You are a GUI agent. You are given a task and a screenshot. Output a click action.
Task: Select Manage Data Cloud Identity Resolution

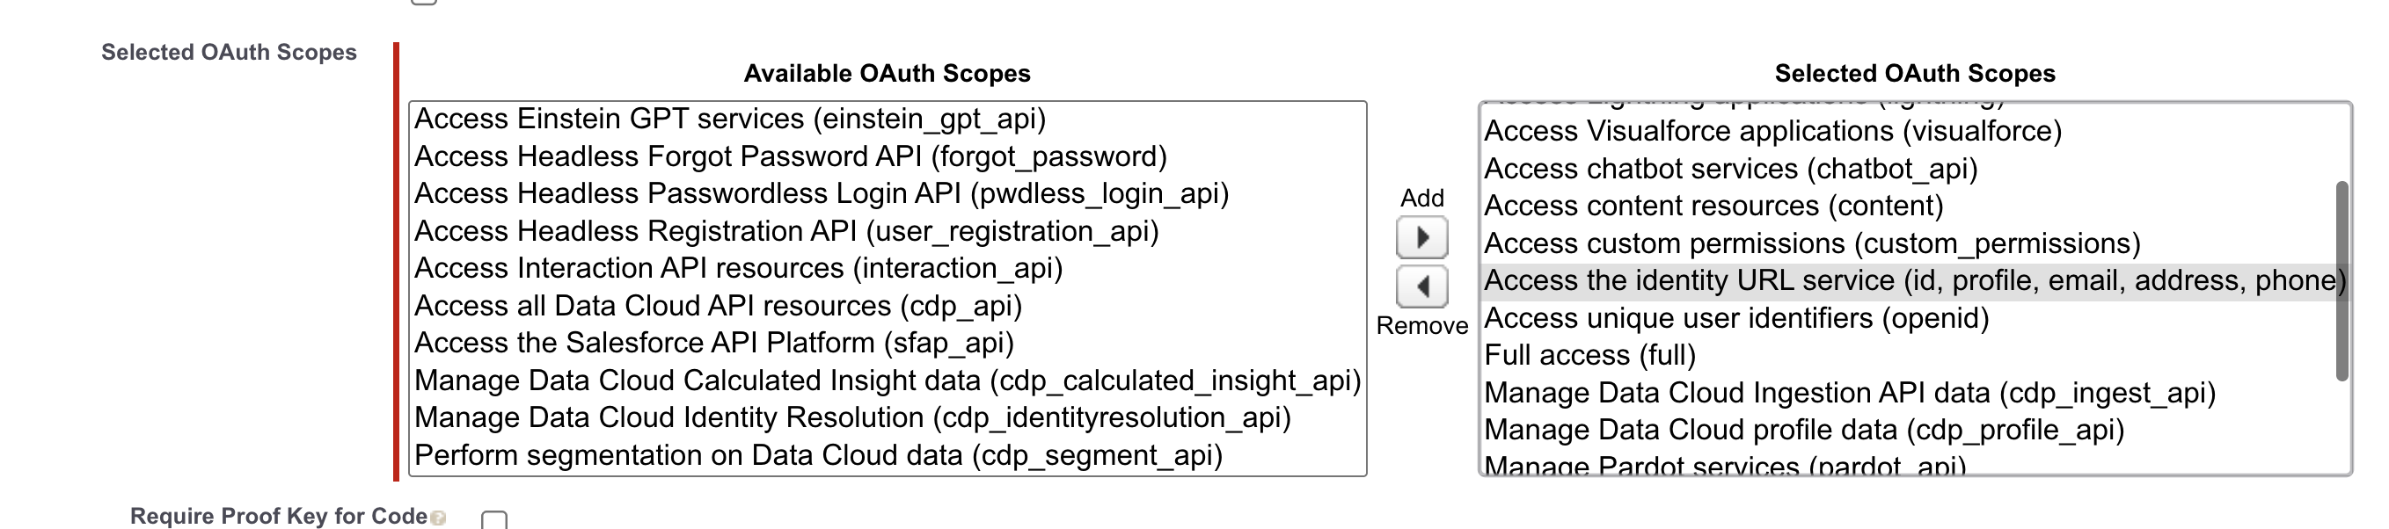852,417
